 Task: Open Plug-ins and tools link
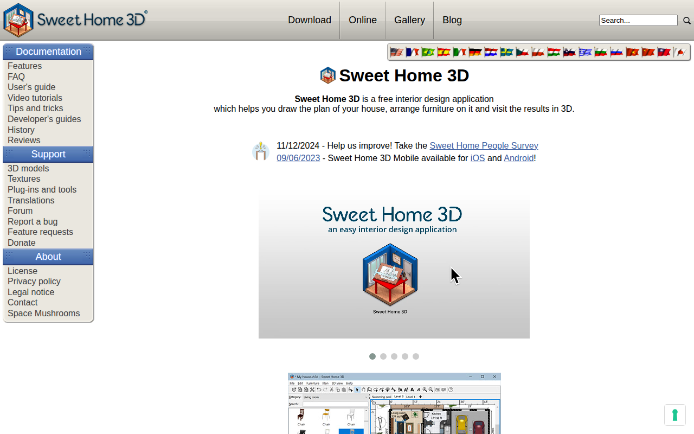tap(42, 189)
